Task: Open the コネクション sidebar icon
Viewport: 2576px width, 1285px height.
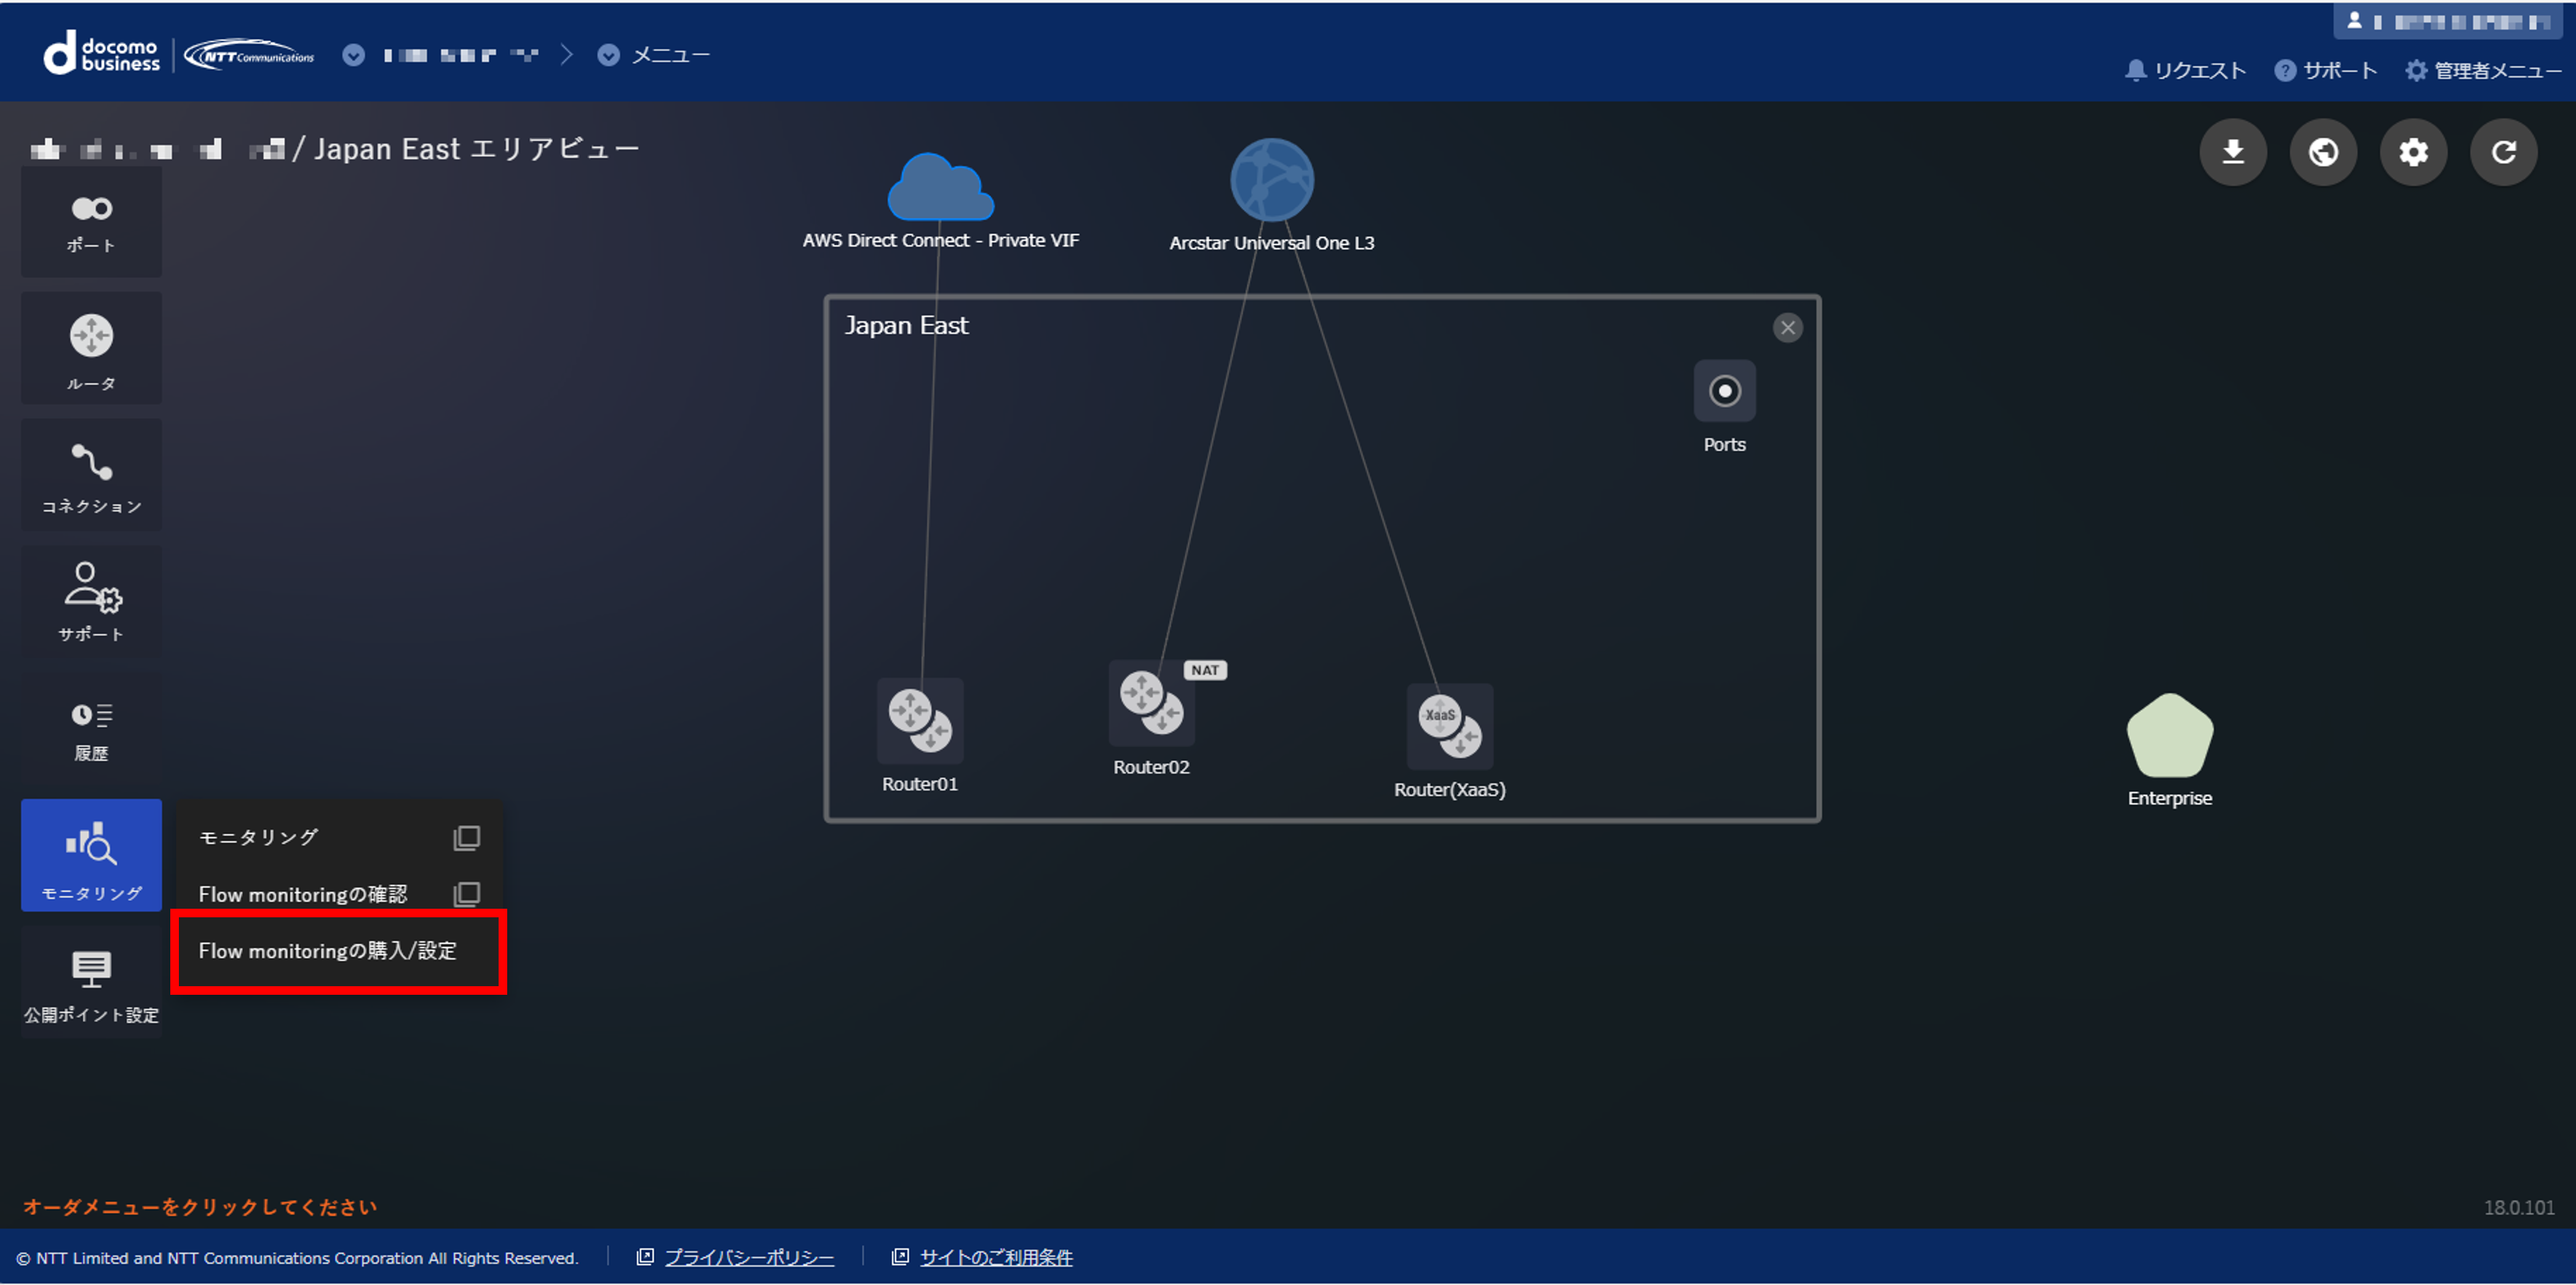Action: coord(91,475)
